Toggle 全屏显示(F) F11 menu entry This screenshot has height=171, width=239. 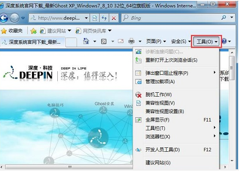[x=176, y=120]
